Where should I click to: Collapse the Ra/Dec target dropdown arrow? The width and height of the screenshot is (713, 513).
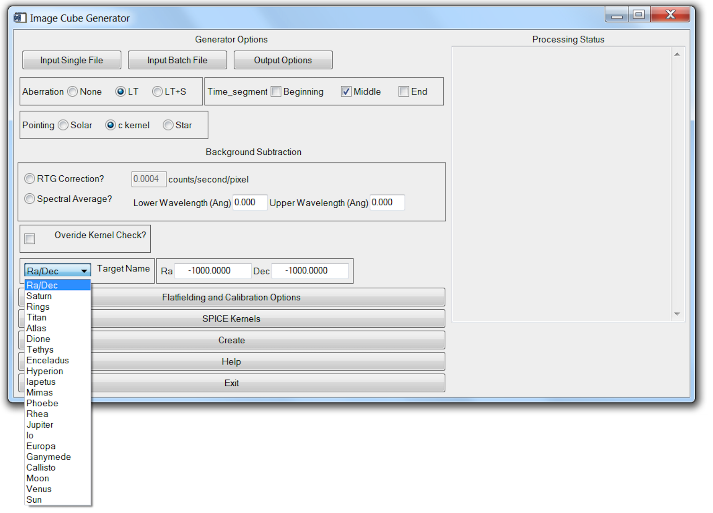(x=84, y=271)
